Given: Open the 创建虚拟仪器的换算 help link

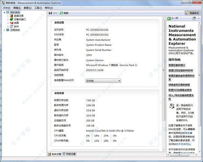Looking at the screenshot, I should pos(179,85).
